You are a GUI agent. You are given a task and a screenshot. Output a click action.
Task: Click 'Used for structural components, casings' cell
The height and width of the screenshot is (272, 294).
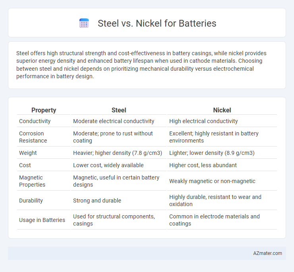click(114, 220)
